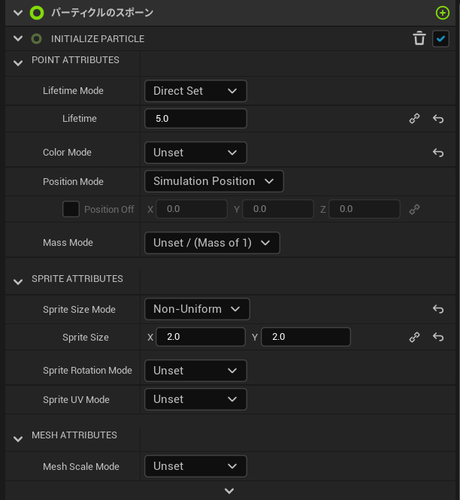
Task: Open the Sprite UV Mode dropdown
Action: tap(195, 399)
